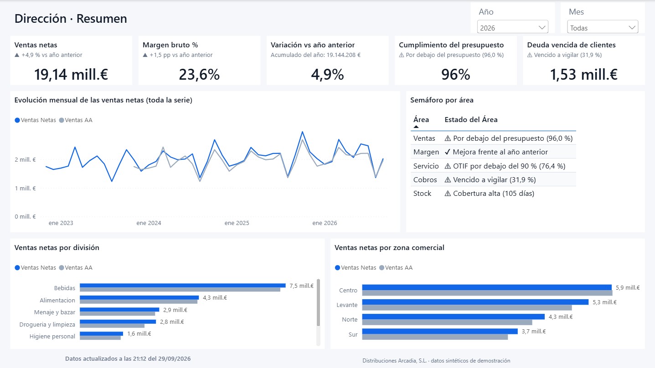
Task: Click the blue Bebidas bar 7,5 mill.€
Action: pyautogui.click(x=183, y=286)
